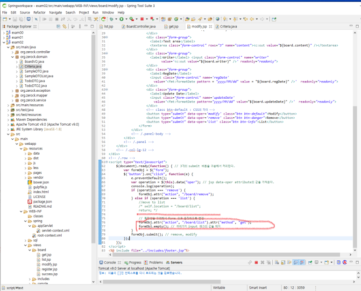Expand the org.zerock.controller package

[x=13, y=52]
